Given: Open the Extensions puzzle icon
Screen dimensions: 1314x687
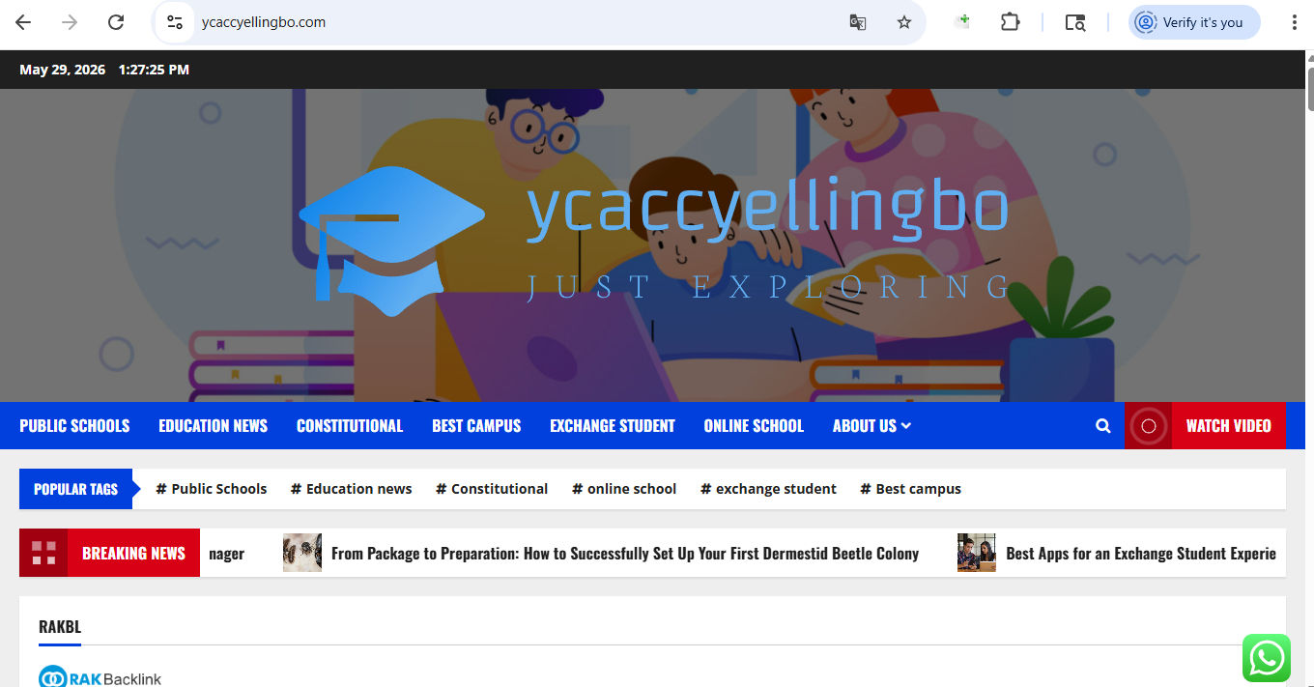Looking at the screenshot, I should point(1010,22).
